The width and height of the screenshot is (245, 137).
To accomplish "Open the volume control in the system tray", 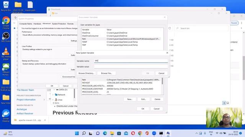I will 221,133.
